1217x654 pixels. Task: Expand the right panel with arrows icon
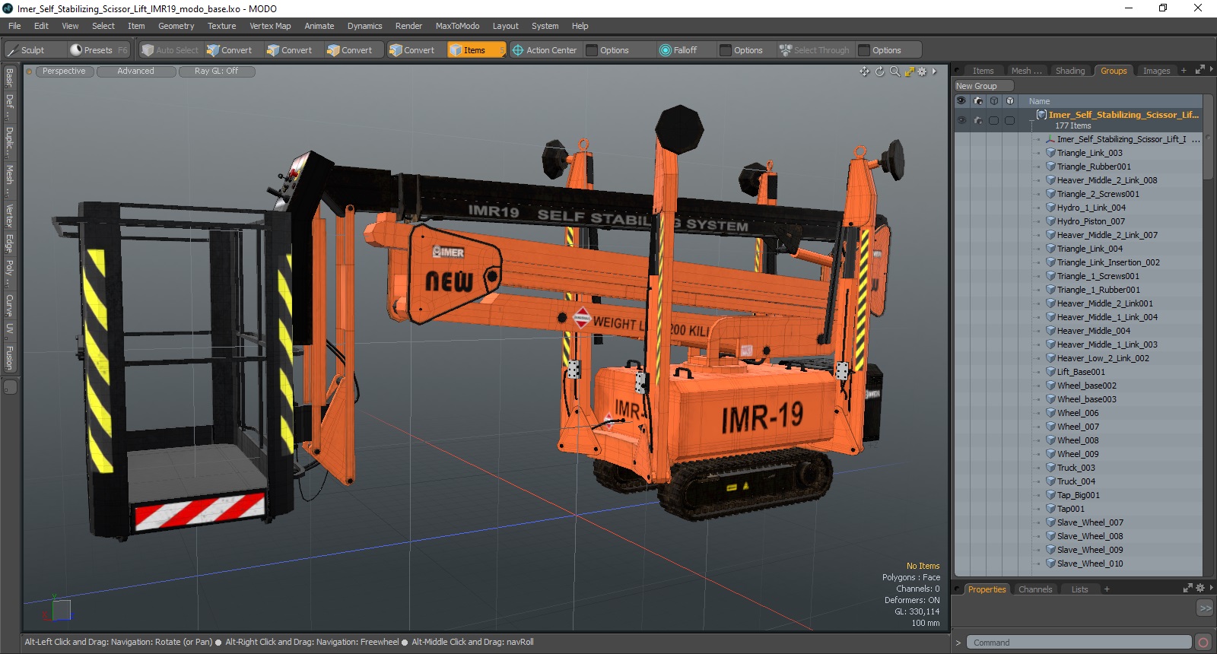tap(1200, 70)
